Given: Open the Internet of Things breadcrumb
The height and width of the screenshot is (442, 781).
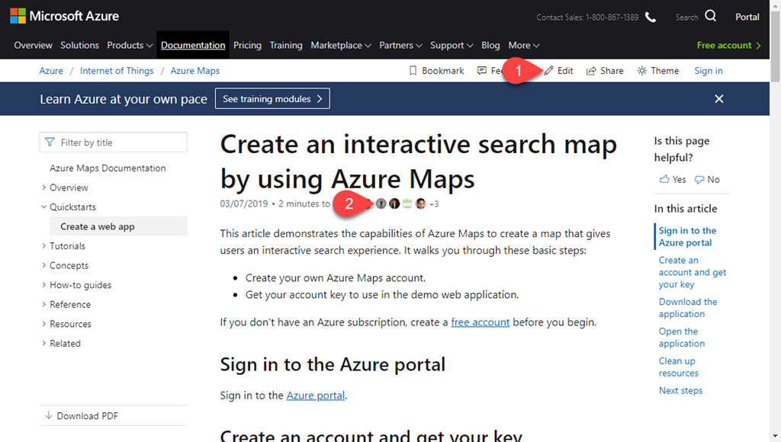Looking at the screenshot, I should click(117, 71).
